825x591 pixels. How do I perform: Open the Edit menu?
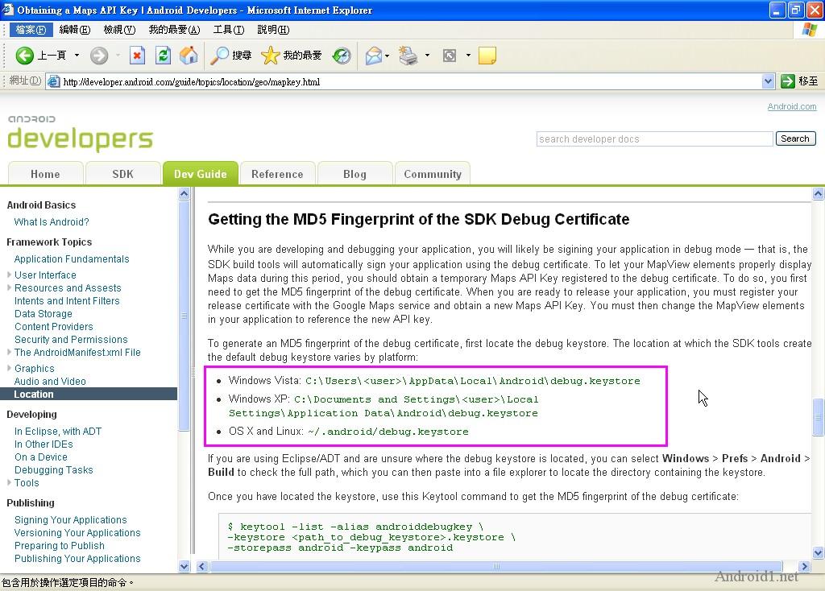[75, 30]
